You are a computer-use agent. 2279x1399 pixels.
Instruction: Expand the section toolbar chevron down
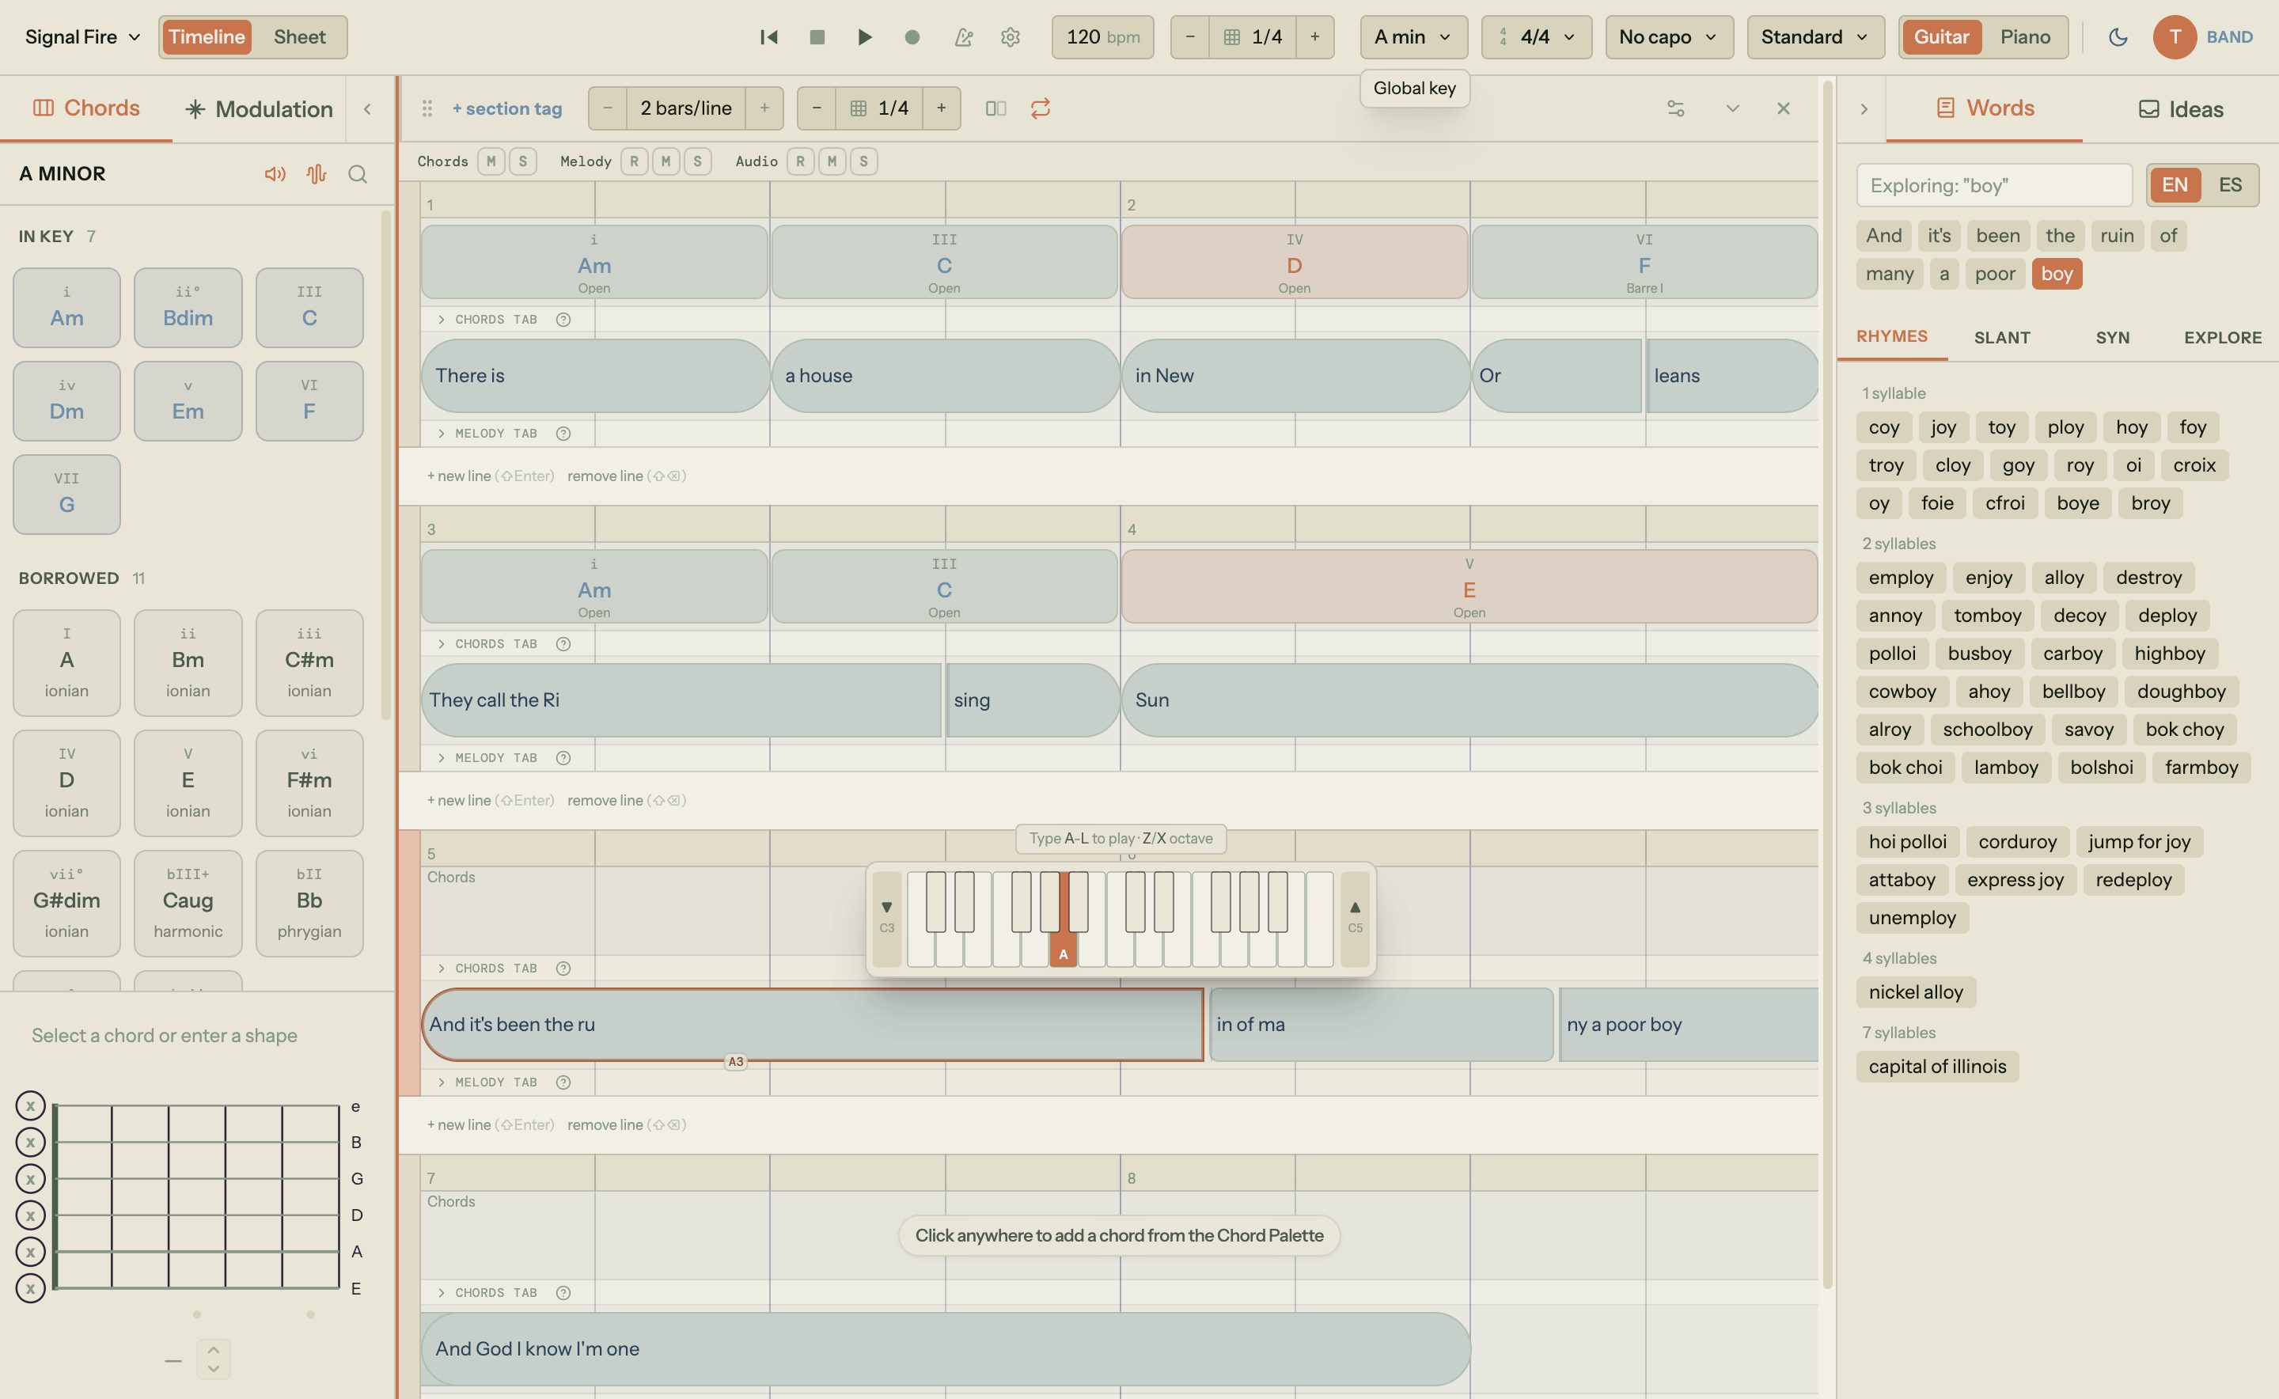coord(1732,108)
